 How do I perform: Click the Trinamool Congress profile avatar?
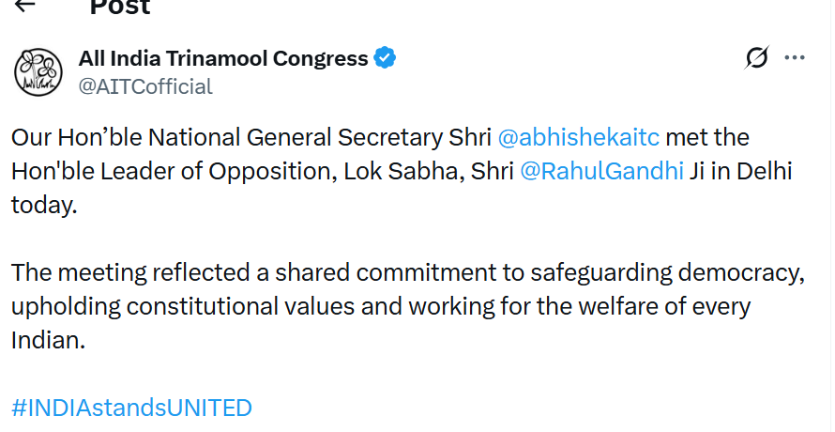coord(38,72)
